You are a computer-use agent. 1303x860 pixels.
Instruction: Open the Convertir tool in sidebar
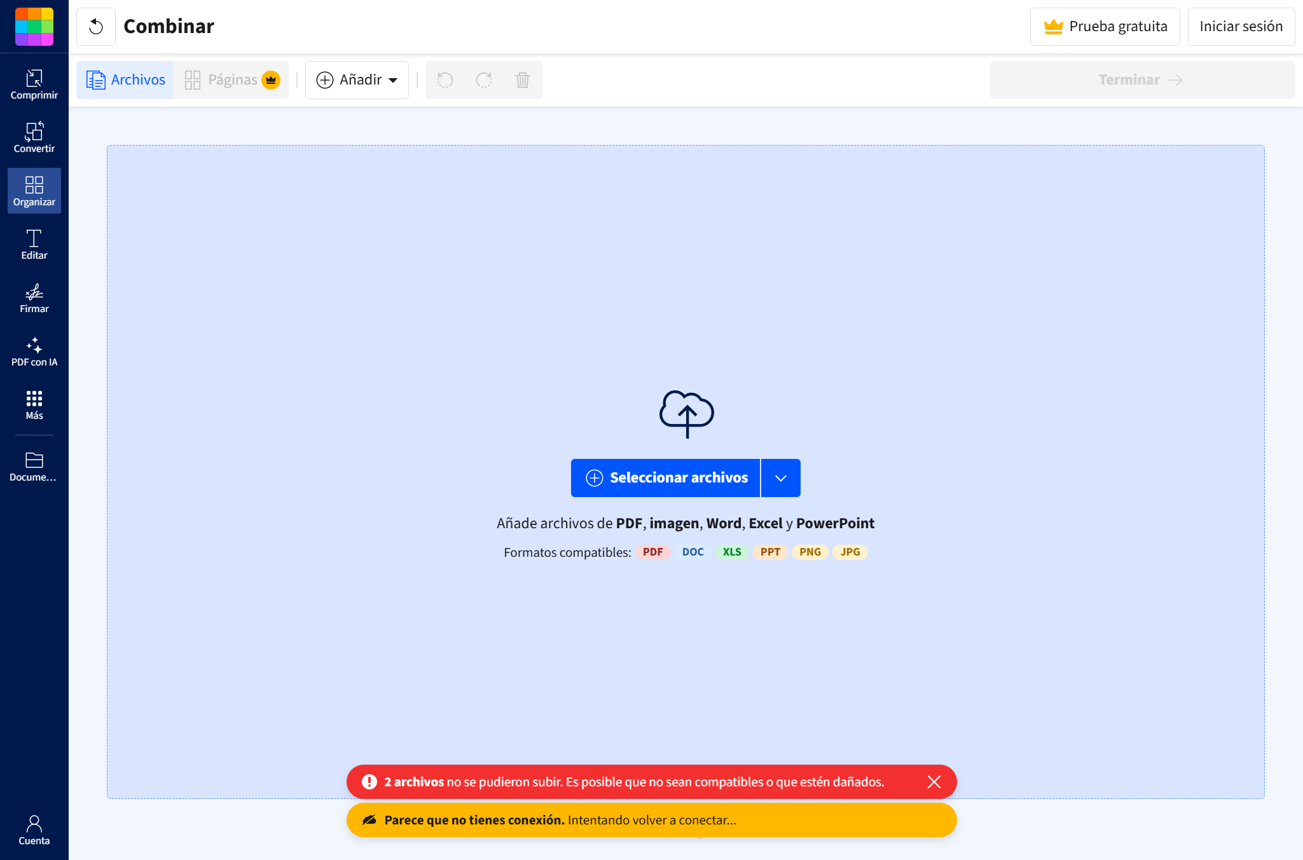34,138
